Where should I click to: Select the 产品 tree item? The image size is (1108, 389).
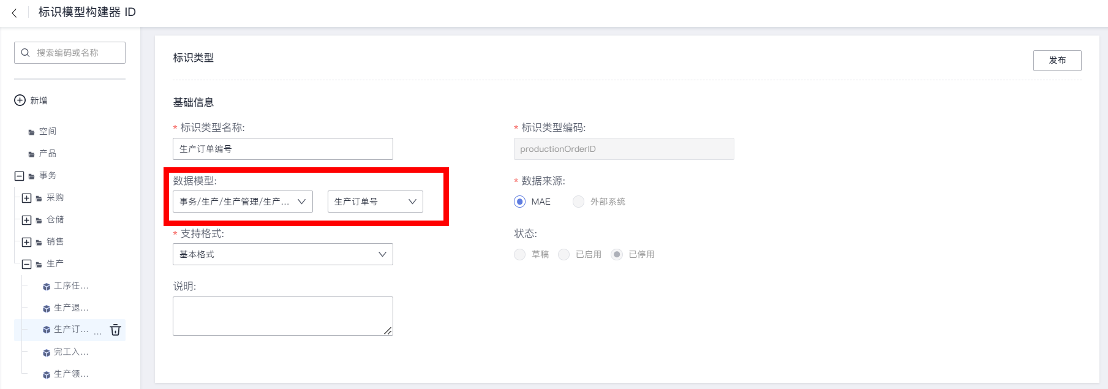[x=48, y=153]
